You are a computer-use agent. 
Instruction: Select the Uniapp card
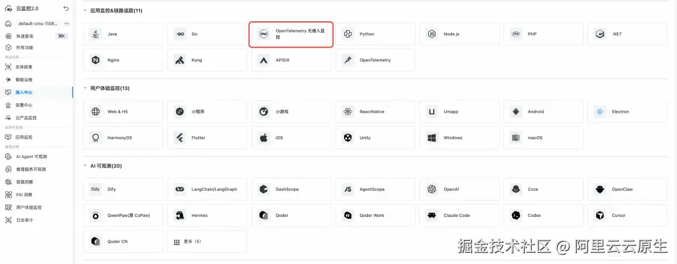[459, 112]
